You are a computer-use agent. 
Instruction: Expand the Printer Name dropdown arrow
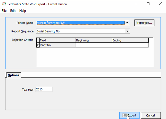coord(127,23)
